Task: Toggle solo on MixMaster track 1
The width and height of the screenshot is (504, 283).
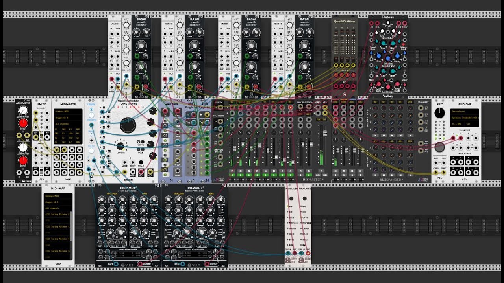Action: (232, 175)
